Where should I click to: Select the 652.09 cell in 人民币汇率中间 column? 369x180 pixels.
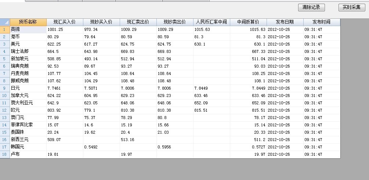pos(211,103)
